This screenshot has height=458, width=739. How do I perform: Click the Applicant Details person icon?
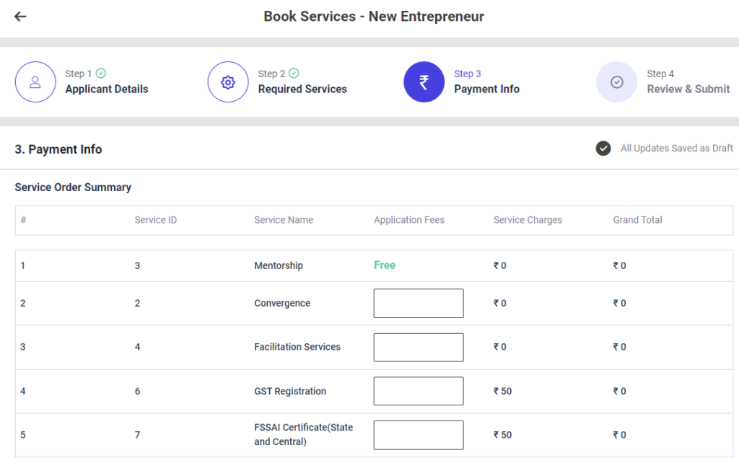click(35, 82)
